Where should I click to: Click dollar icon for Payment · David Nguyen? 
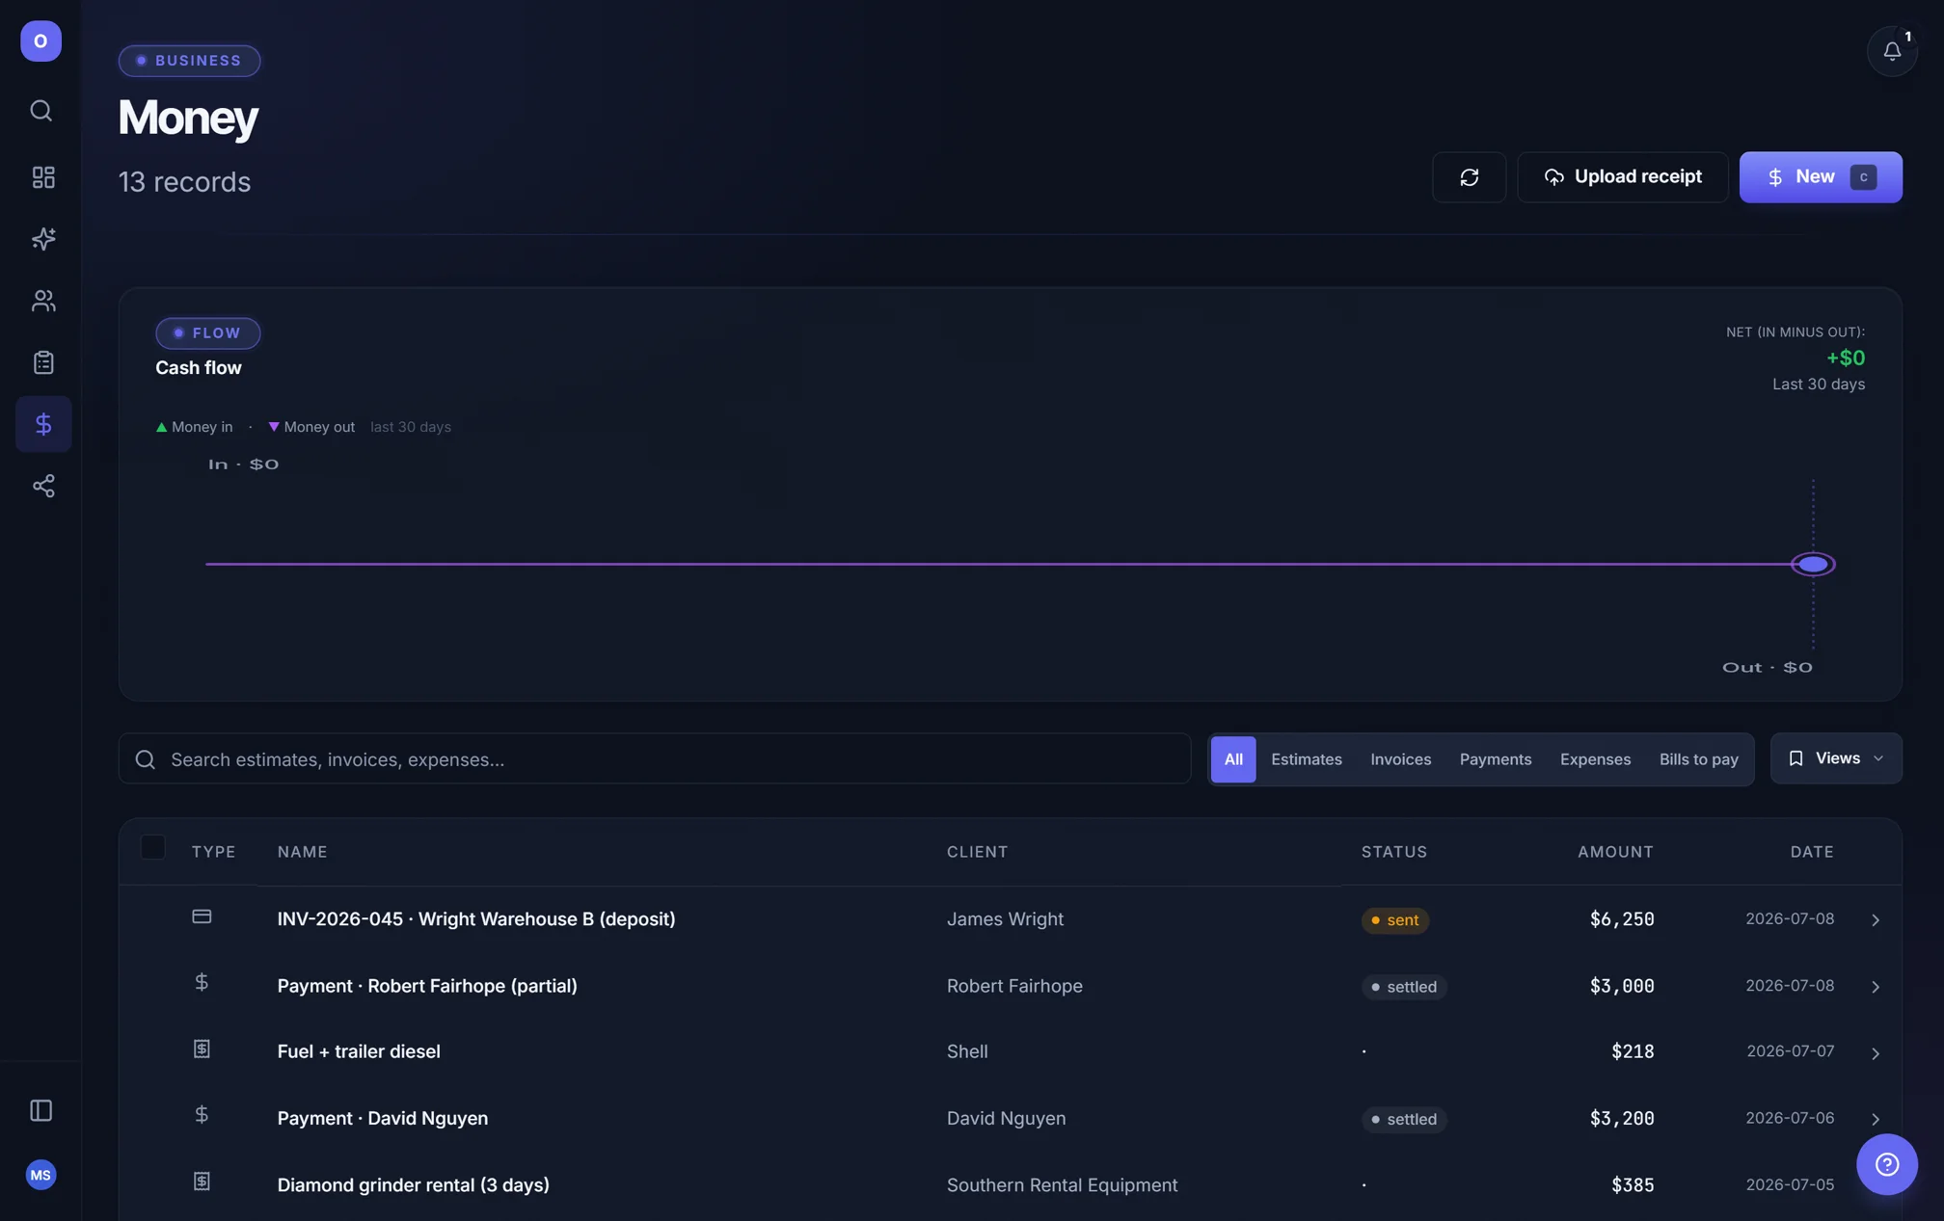click(x=202, y=1115)
